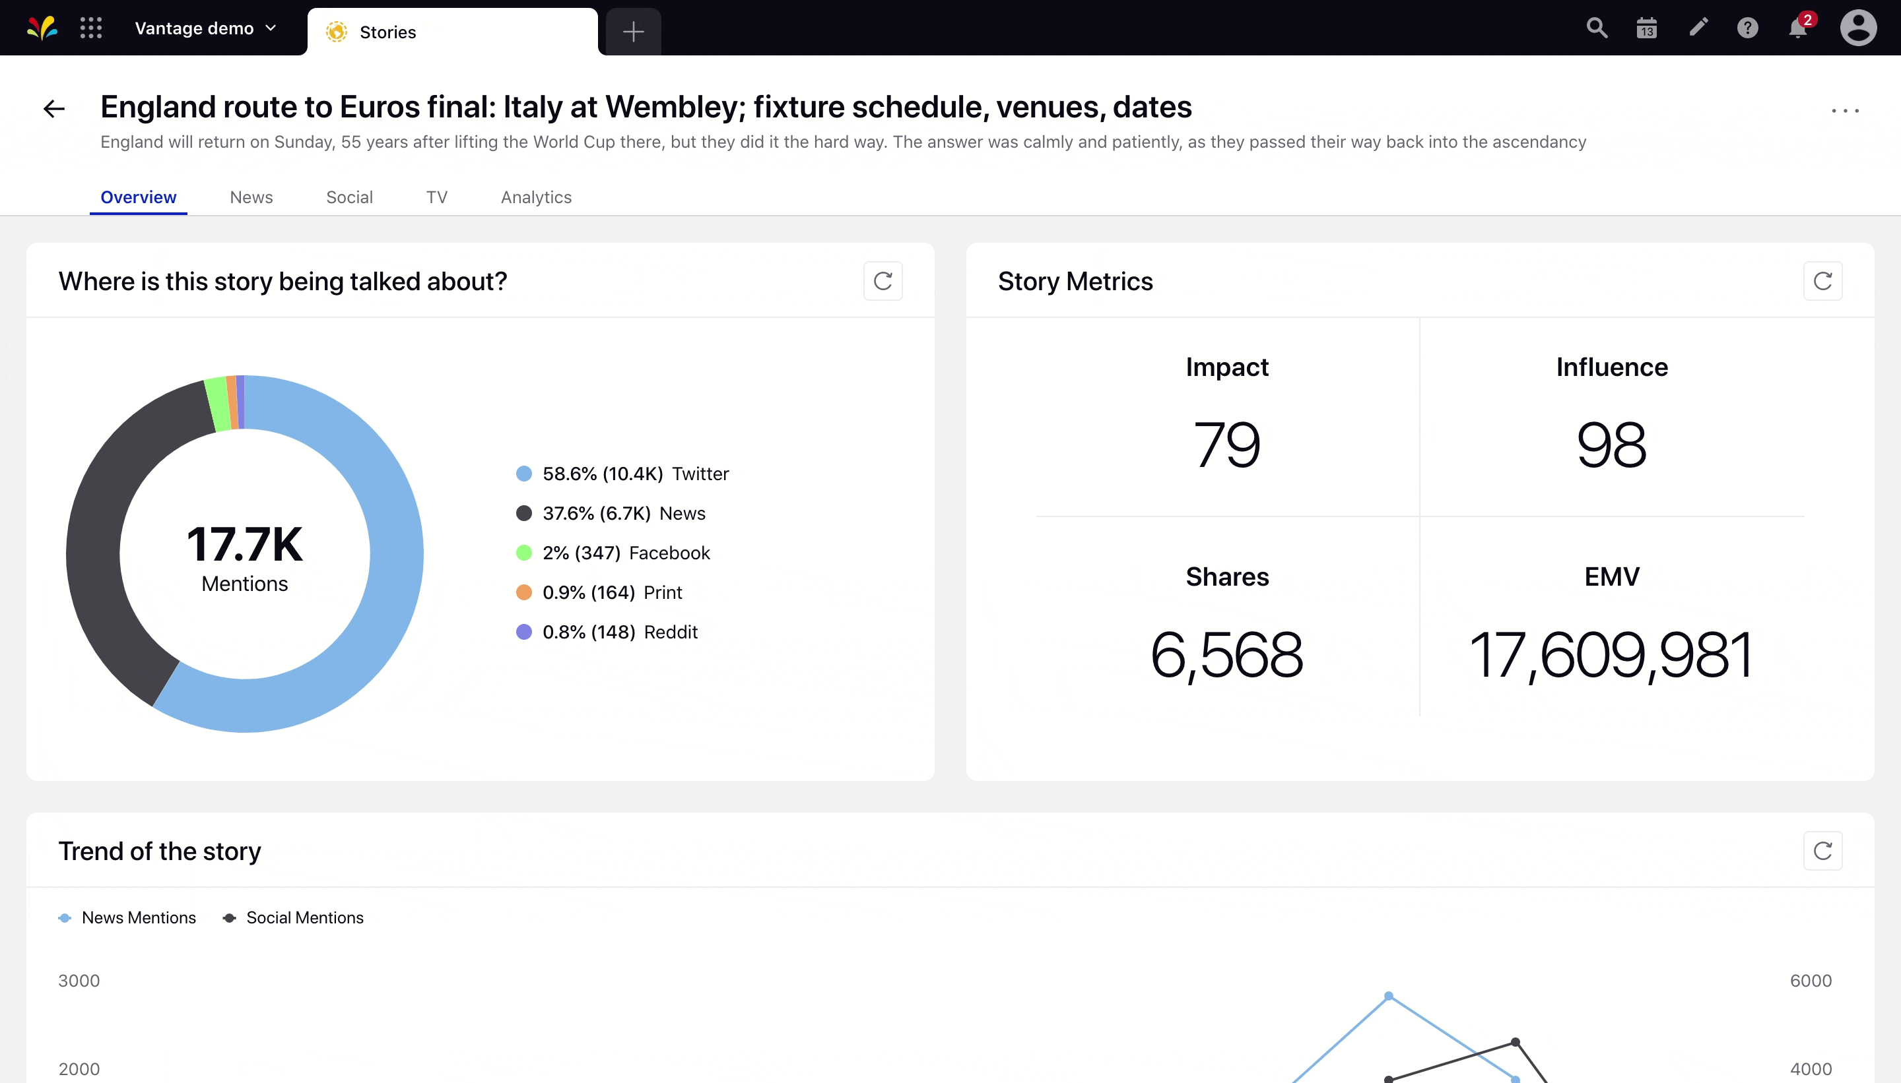Viewport: 1901px width, 1083px height.
Task: Toggle the News Mentions trend line
Action: point(124,917)
